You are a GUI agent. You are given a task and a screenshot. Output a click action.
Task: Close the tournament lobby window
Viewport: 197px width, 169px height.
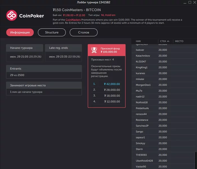click(x=195, y=2)
